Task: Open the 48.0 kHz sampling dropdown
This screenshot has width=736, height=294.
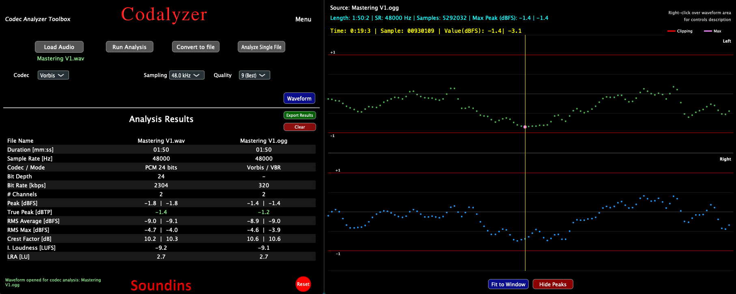Action: tap(187, 75)
